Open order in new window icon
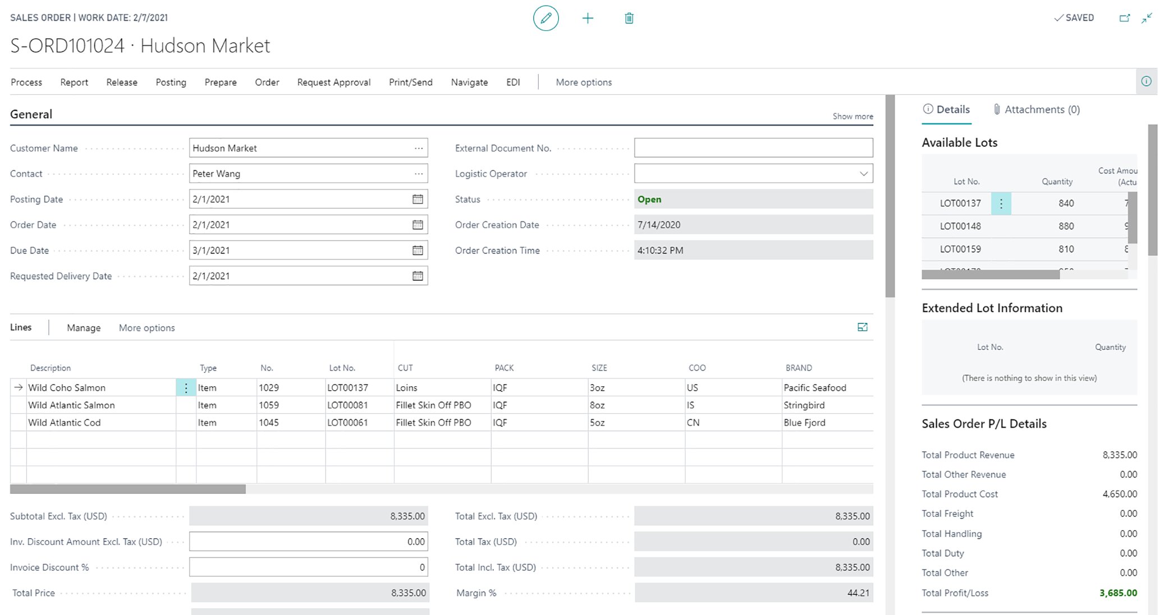Viewport: 1165px width, 615px height. tap(1125, 18)
